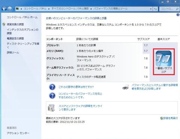Click the 7.7 base score badge
This screenshot has width=180, height=139.
tap(163, 58)
